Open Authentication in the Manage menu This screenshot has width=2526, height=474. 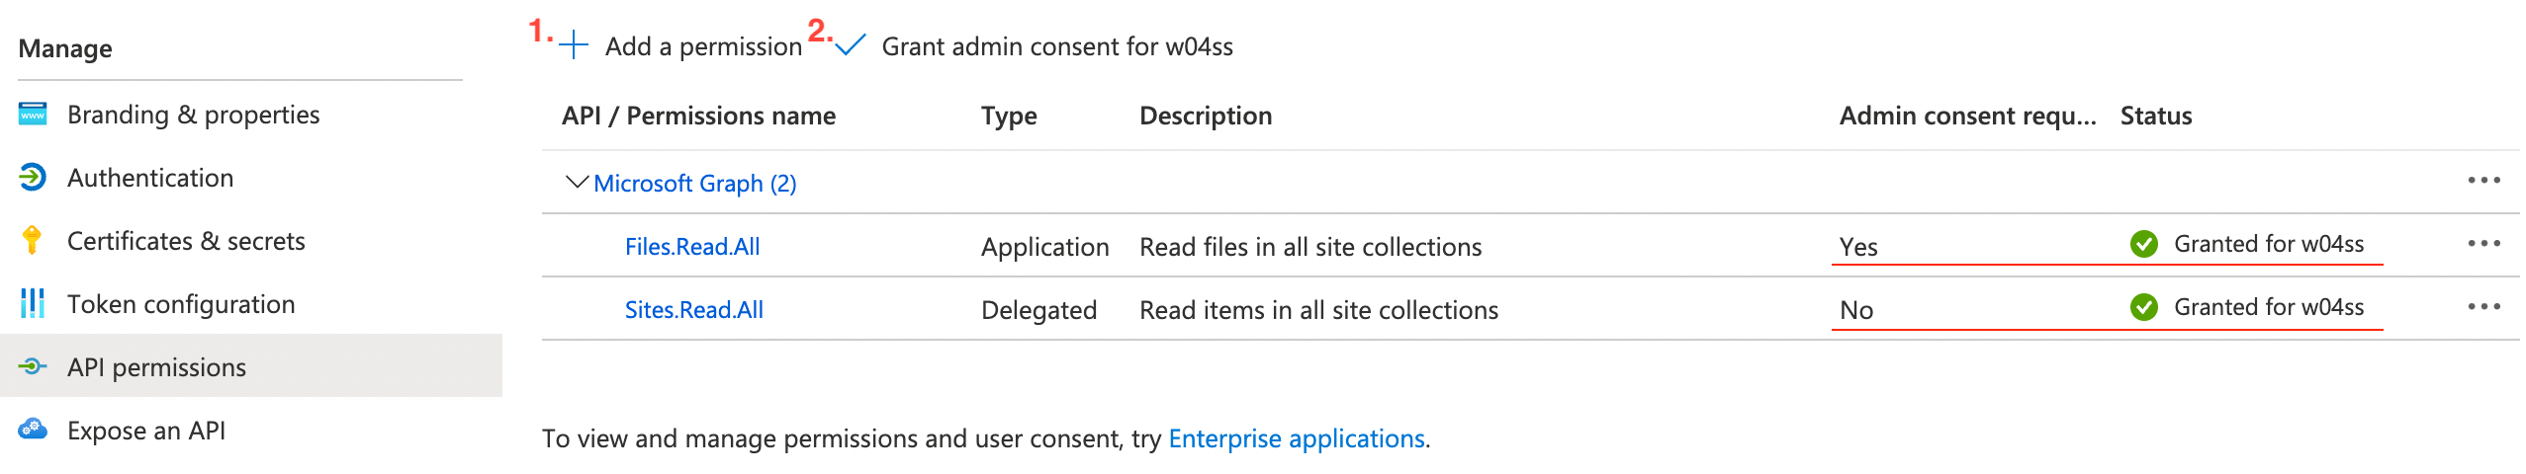point(150,178)
